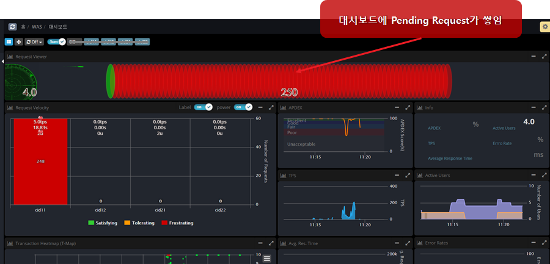Collapse the Info panel
Screen dimensions: 550x264
533,107
